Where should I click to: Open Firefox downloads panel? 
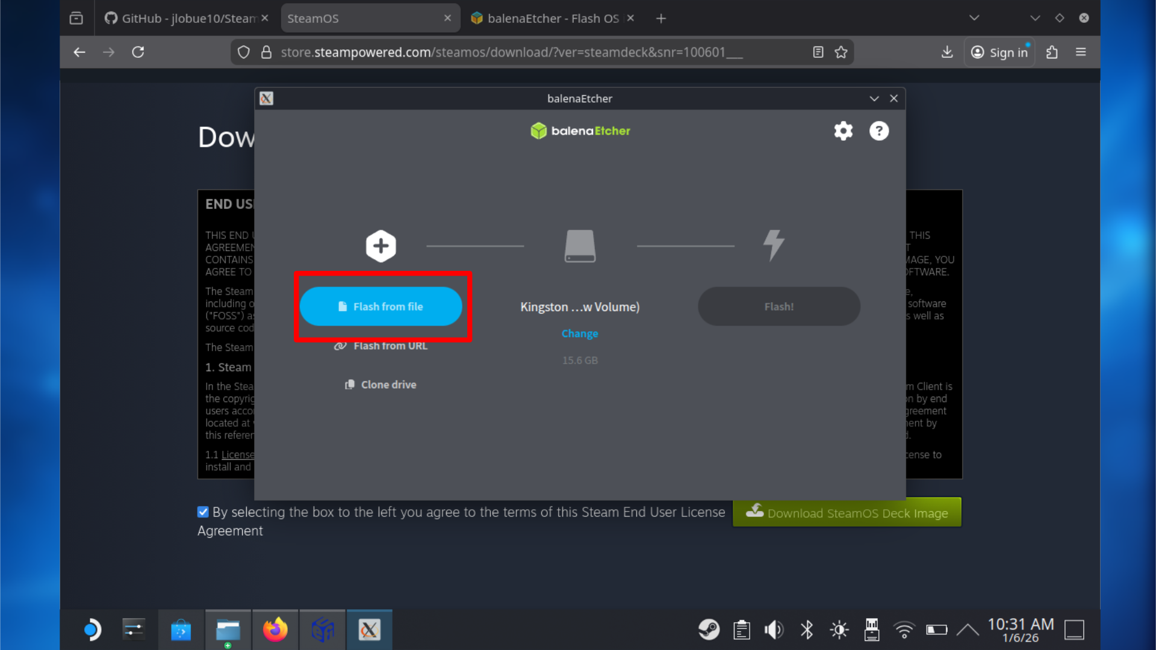[x=946, y=52]
